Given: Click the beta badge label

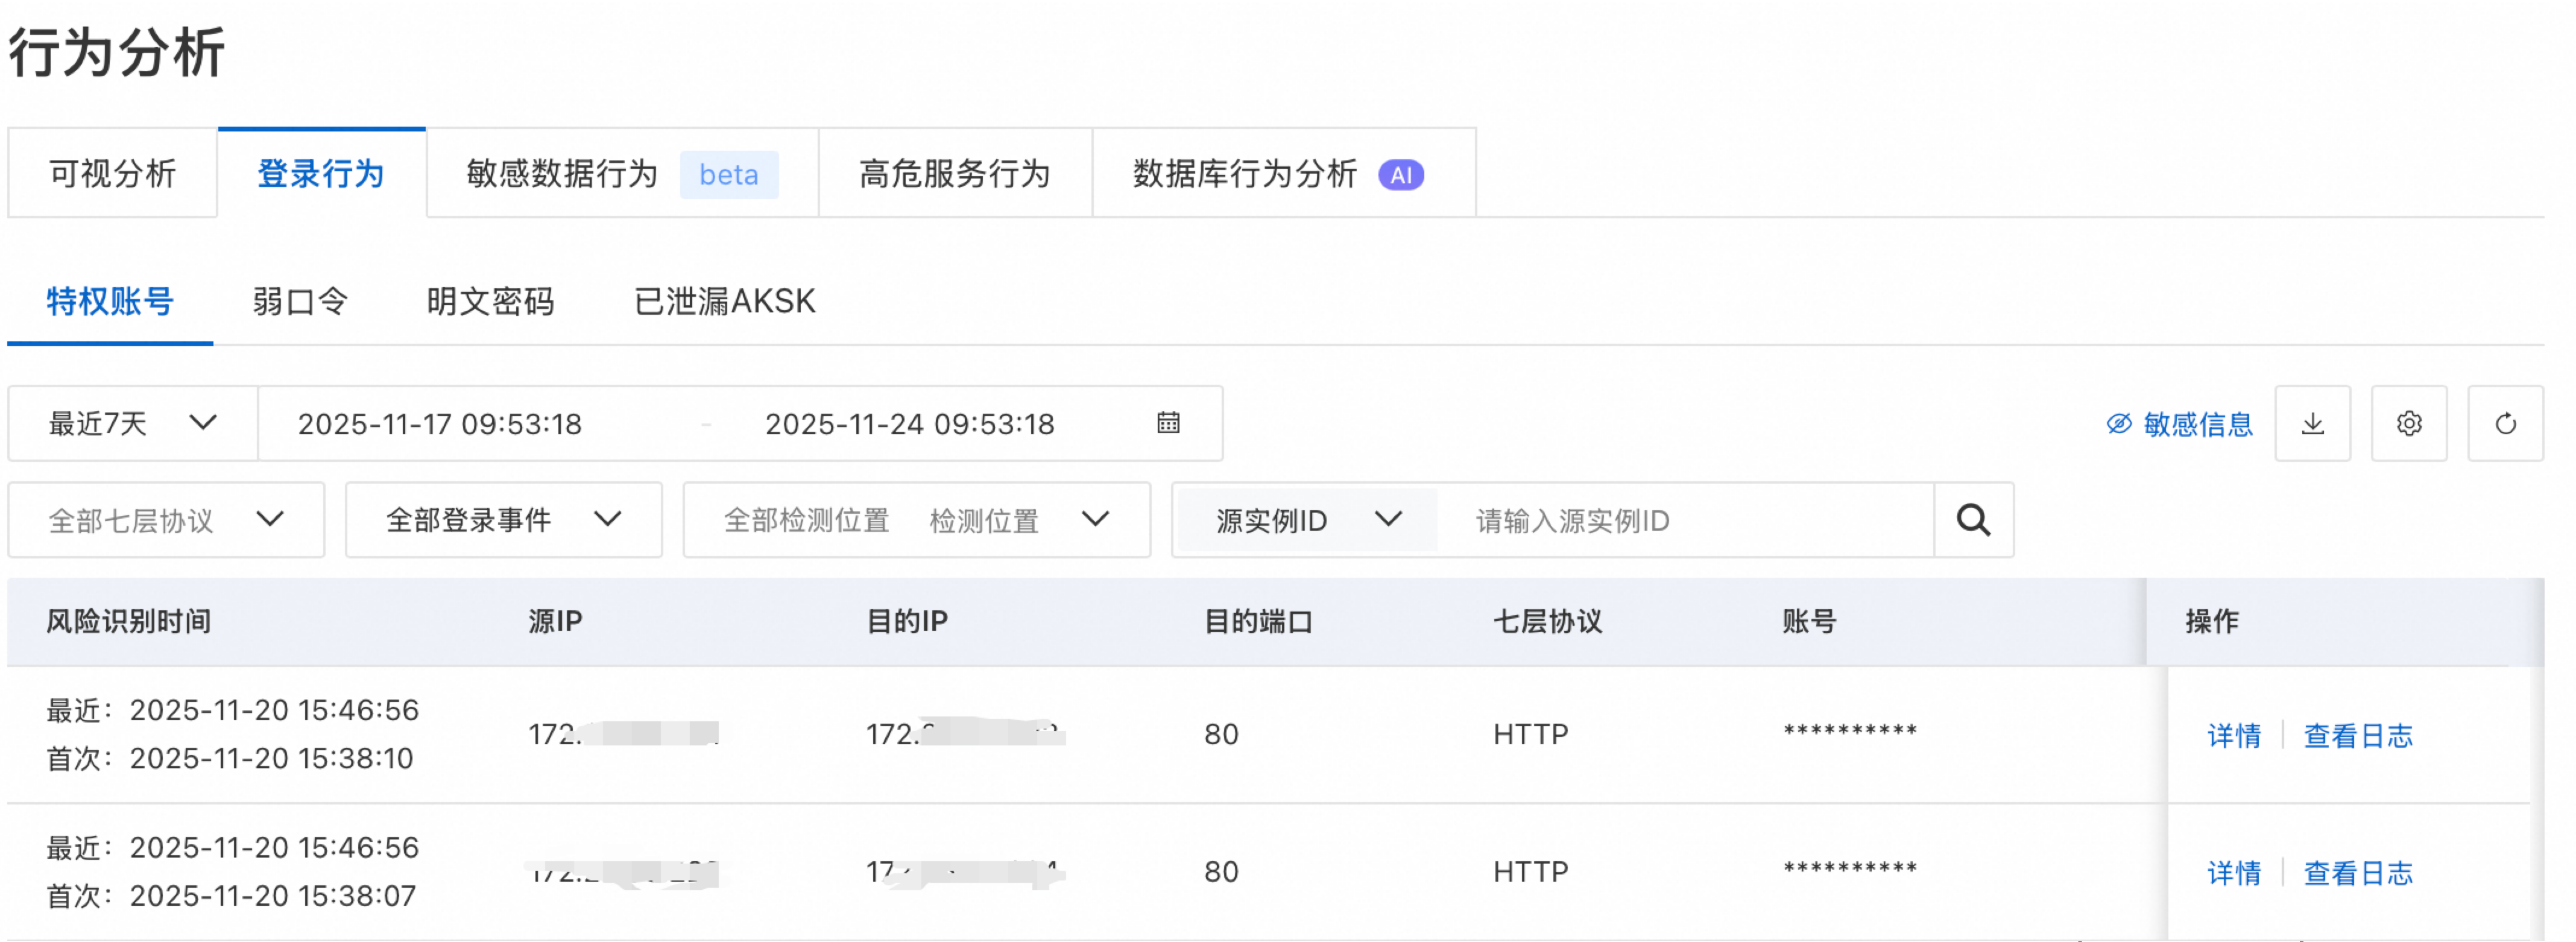Looking at the screenshot, I should click(x=728, y=175).
